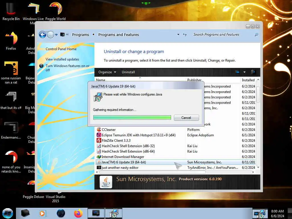Open Peggle World desktop shortcut
The image size is (292, 219).
55,11
